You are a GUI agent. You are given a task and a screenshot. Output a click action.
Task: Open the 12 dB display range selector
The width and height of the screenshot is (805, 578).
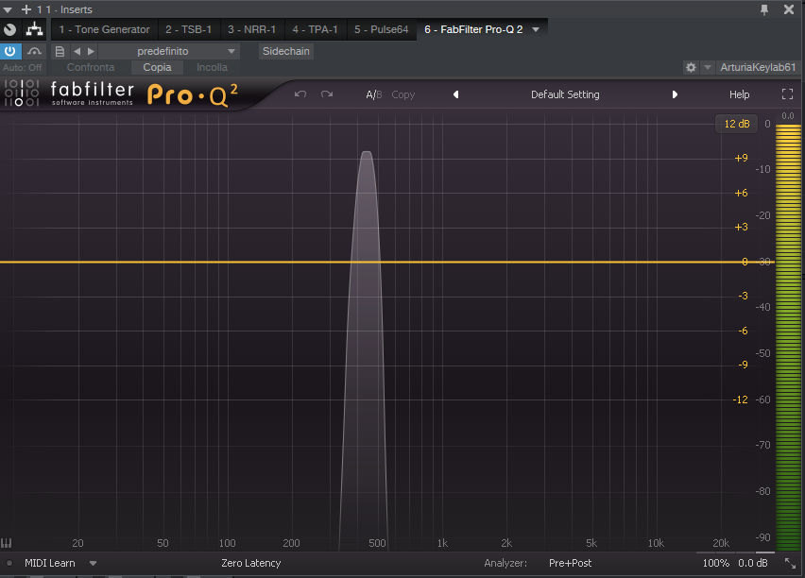click(x=737, y=124)
